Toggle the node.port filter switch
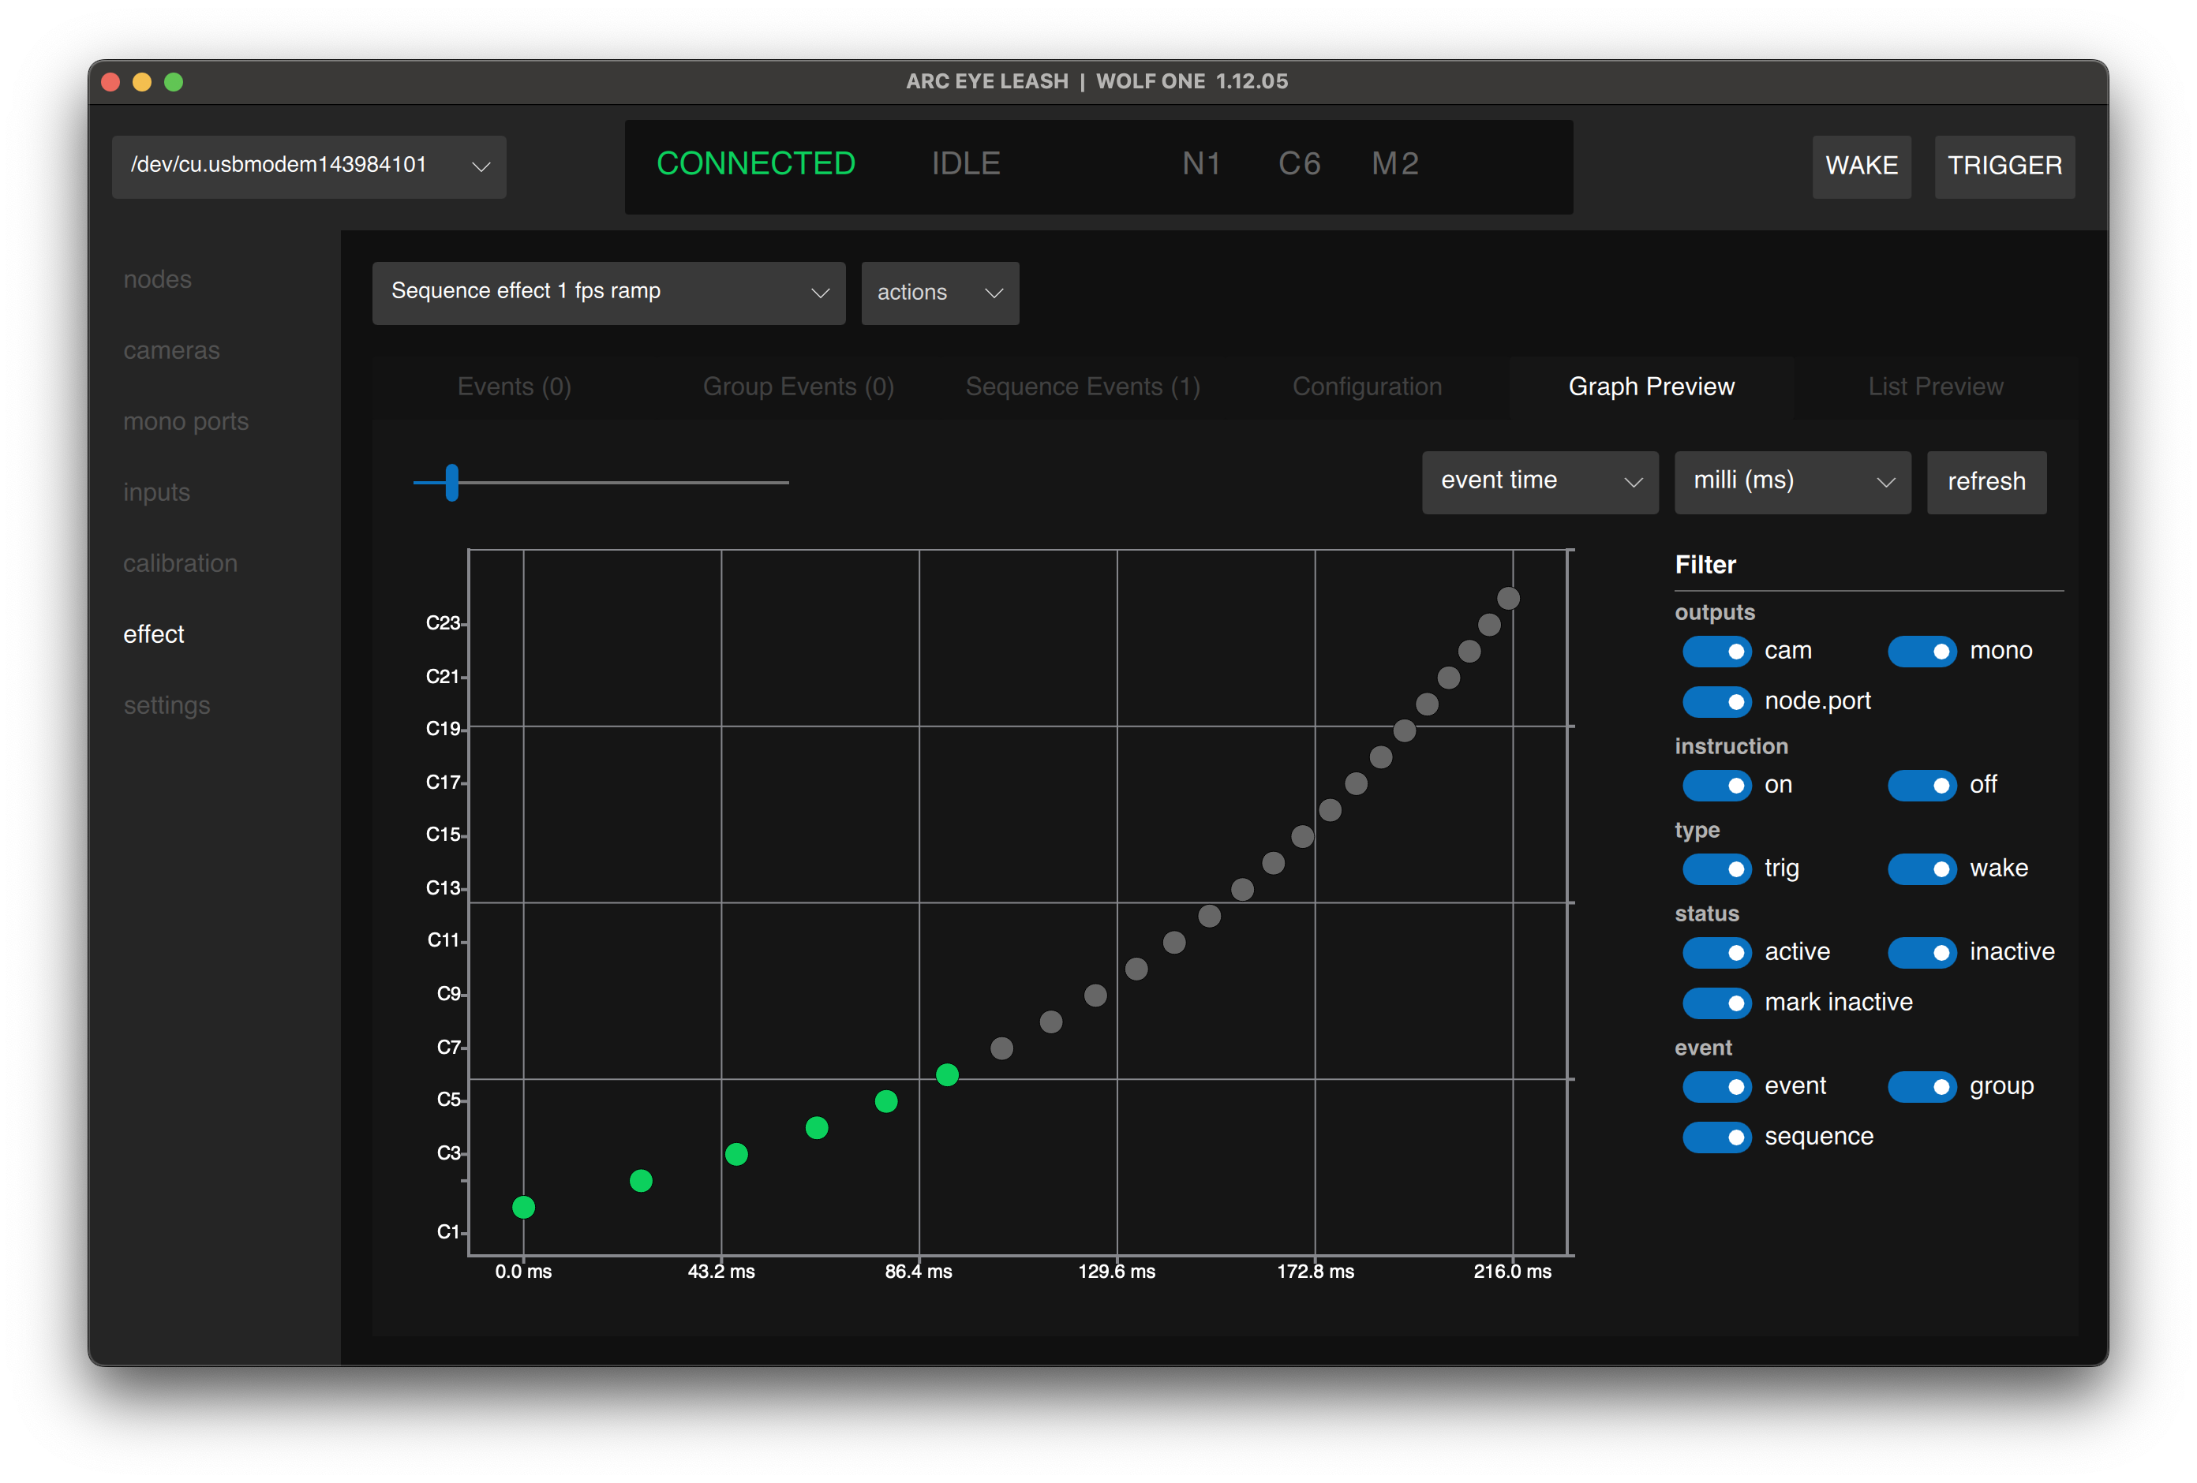This screenshot has height=1483, width=2197. point(1716,701)
